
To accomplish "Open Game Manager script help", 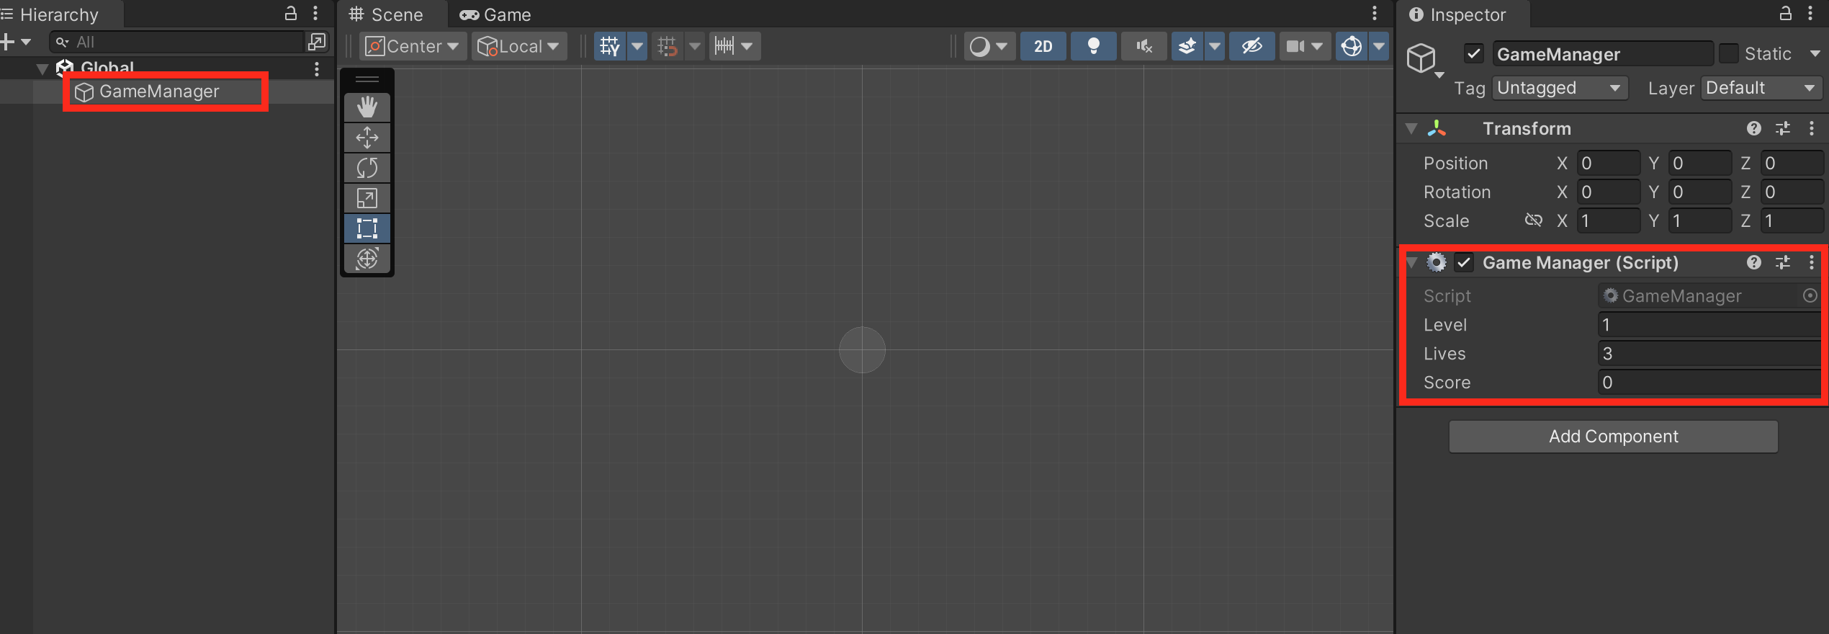I will coord(1754,262).
